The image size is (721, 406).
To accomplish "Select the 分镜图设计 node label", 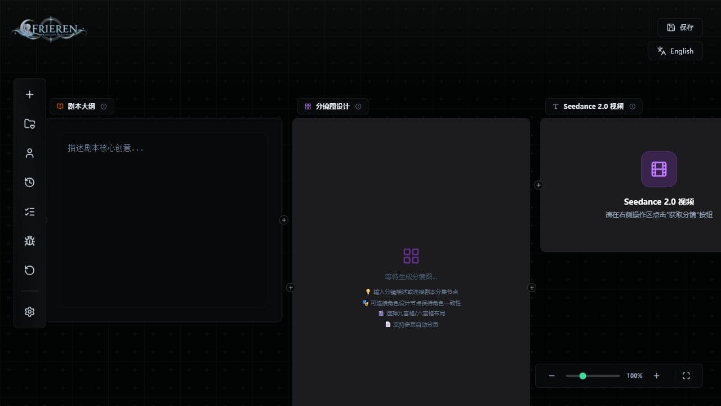I will 332,107.
